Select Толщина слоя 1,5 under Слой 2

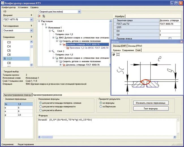point(64,55)
